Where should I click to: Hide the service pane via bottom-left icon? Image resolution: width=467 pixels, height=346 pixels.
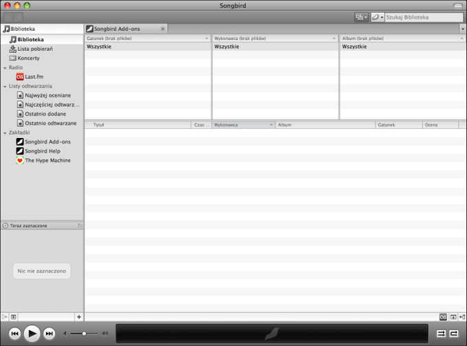point(5,316)
